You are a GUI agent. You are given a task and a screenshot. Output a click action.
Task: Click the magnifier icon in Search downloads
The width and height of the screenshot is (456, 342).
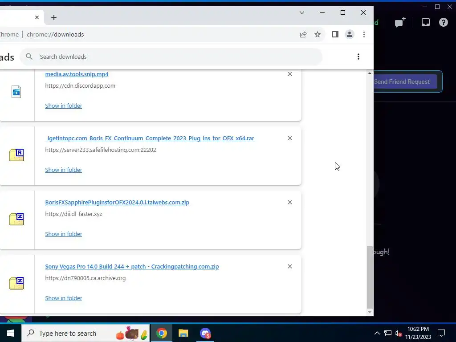29,57
